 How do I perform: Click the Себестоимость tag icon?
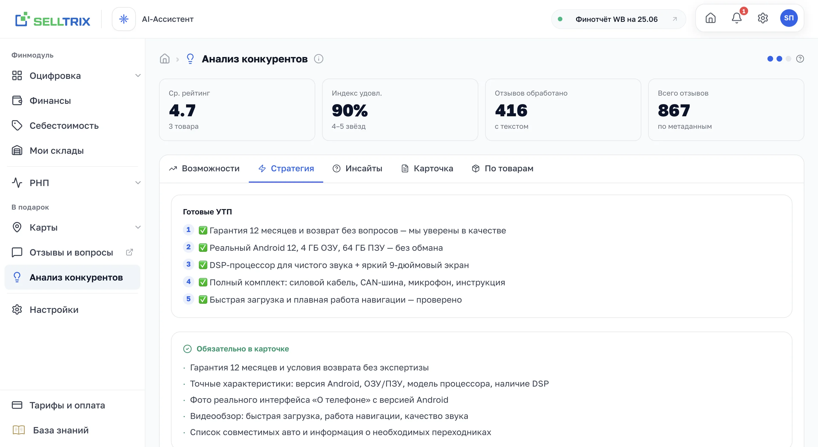[17, 126]
